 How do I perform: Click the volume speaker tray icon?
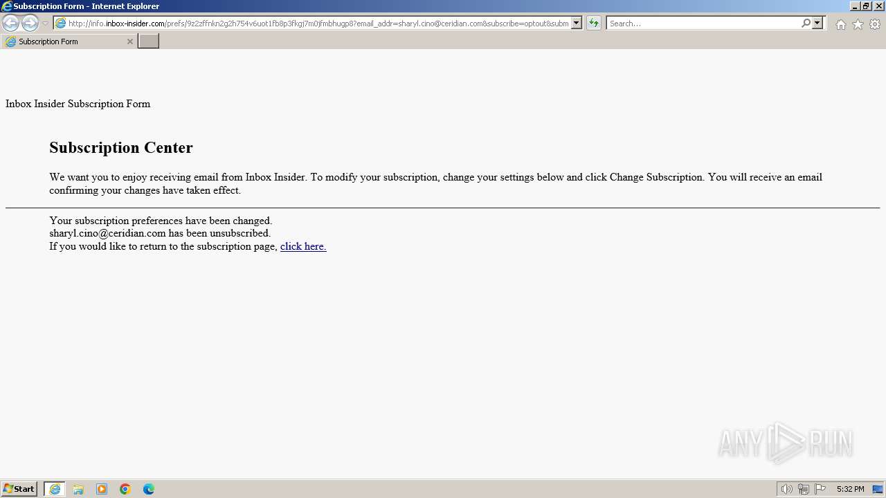[786, 489]
